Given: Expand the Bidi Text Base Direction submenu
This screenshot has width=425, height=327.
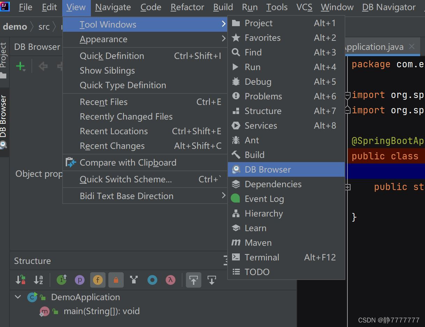Looking at the screenshot, I should click(145, 196).
